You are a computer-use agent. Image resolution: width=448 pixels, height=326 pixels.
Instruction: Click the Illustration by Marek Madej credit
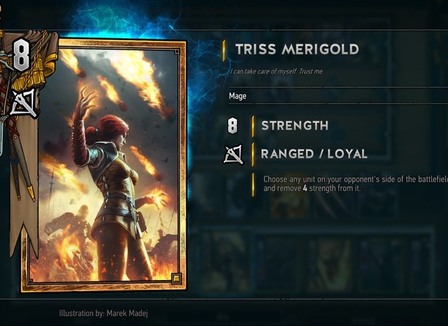click(104, 313)
